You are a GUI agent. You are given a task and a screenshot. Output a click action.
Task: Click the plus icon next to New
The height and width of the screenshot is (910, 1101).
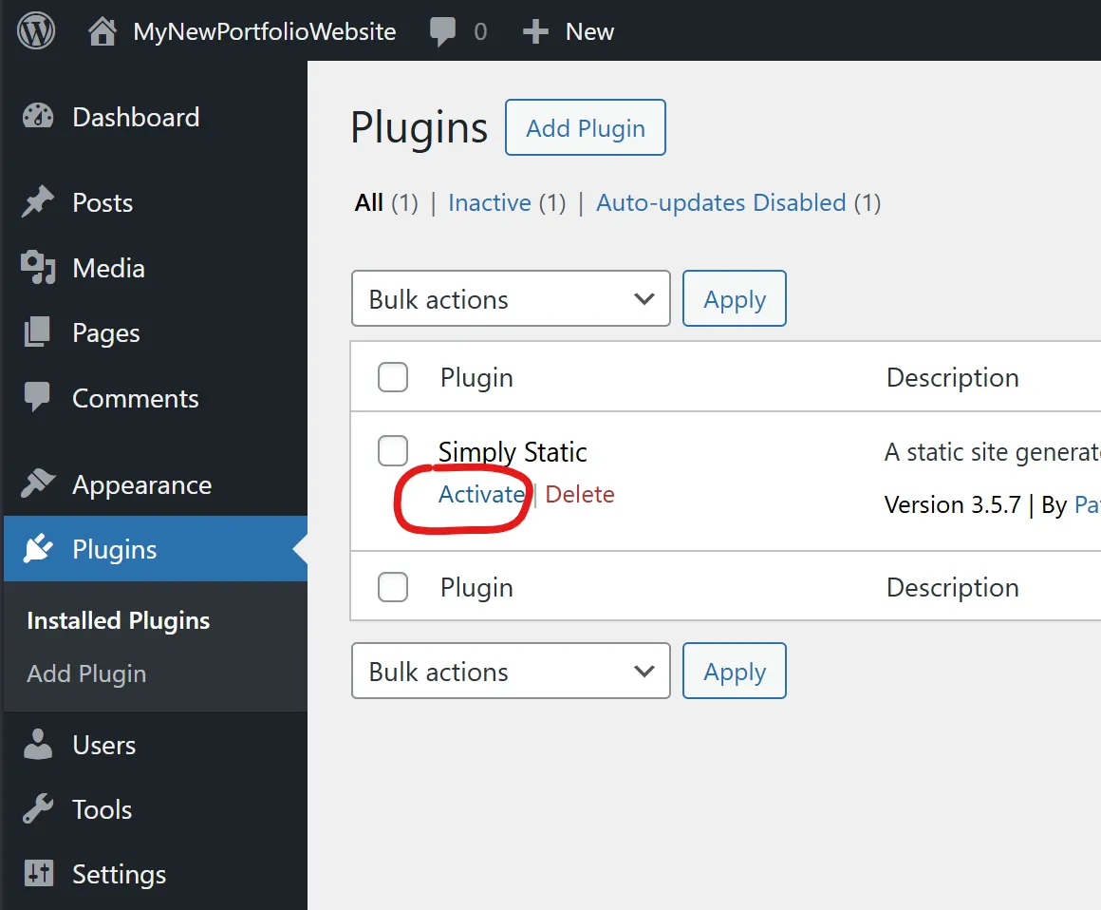(x=536, y=31)
